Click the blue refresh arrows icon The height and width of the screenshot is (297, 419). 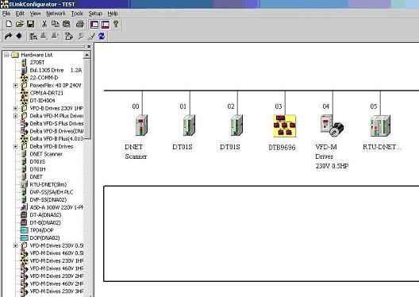(x=102, y=36)
